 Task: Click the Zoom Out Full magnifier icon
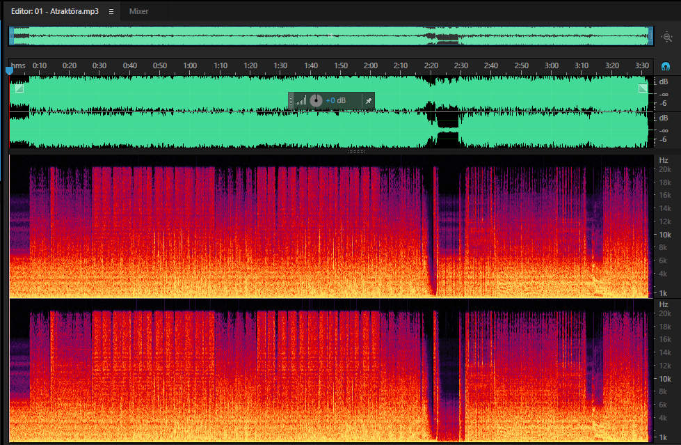click(x=666, y=37)
